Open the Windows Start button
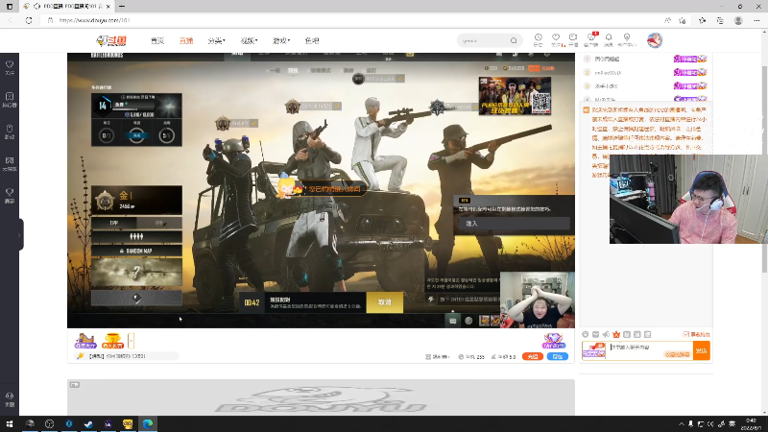 point(10,423)
